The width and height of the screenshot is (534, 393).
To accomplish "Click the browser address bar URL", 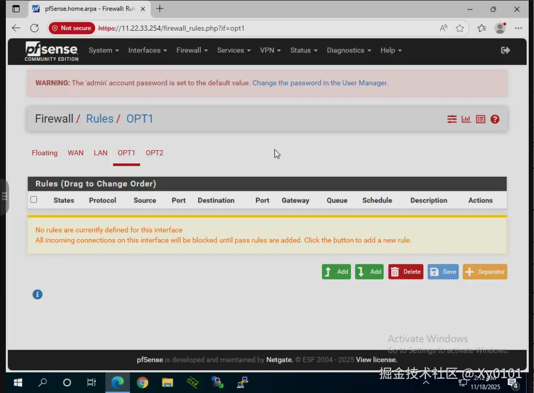I will tap(171, 28).
